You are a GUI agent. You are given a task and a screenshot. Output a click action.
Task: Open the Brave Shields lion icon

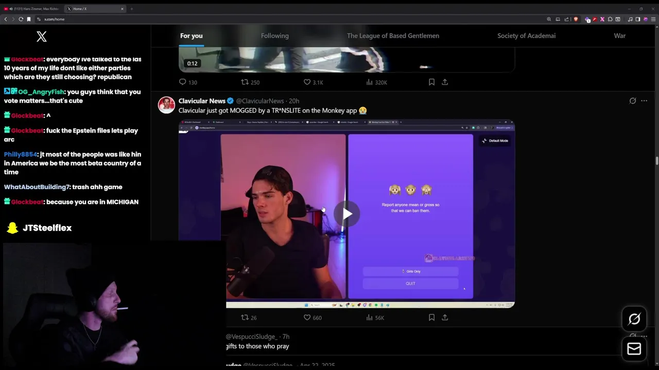(x=576, y=19)
